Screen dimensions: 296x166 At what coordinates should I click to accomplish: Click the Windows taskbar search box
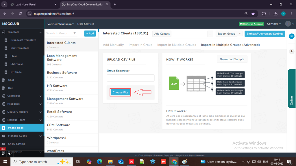tap(42, 162)
